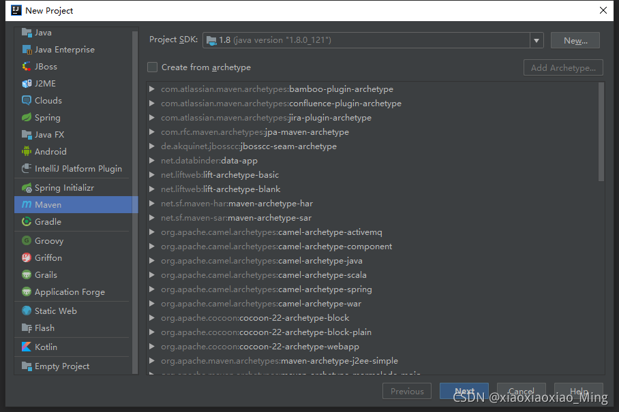Click the Grails icon
The width and height of the screenshot is (619, 412).
[x=27, y=275]
